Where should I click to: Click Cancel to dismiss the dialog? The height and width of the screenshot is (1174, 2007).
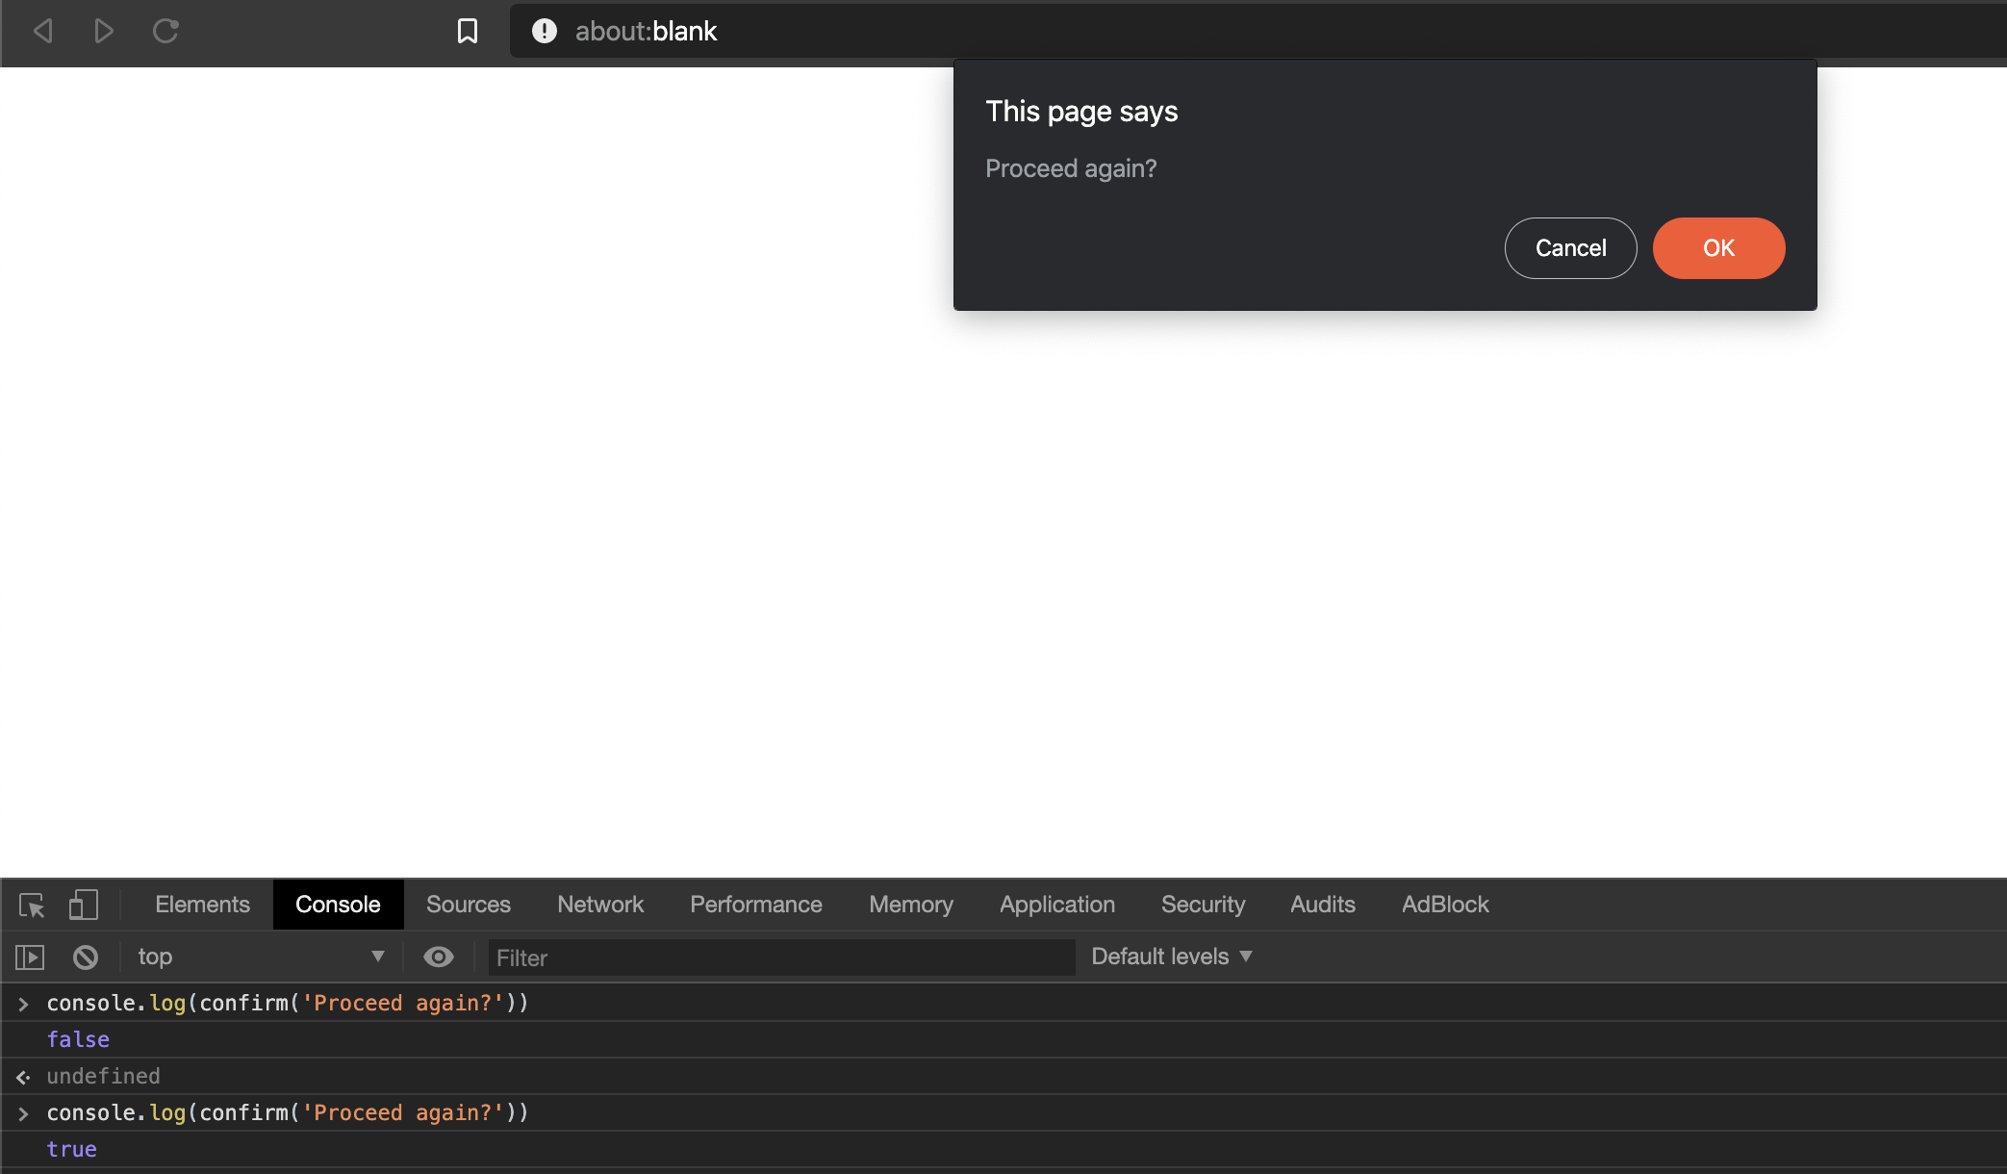coord(1570,247)
